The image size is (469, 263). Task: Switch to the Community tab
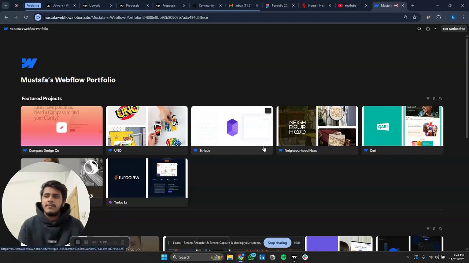point(207,5)
